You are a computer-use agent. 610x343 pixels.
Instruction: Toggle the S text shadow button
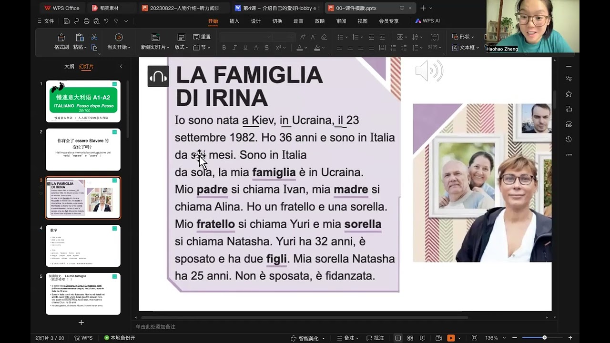[266, 48]
